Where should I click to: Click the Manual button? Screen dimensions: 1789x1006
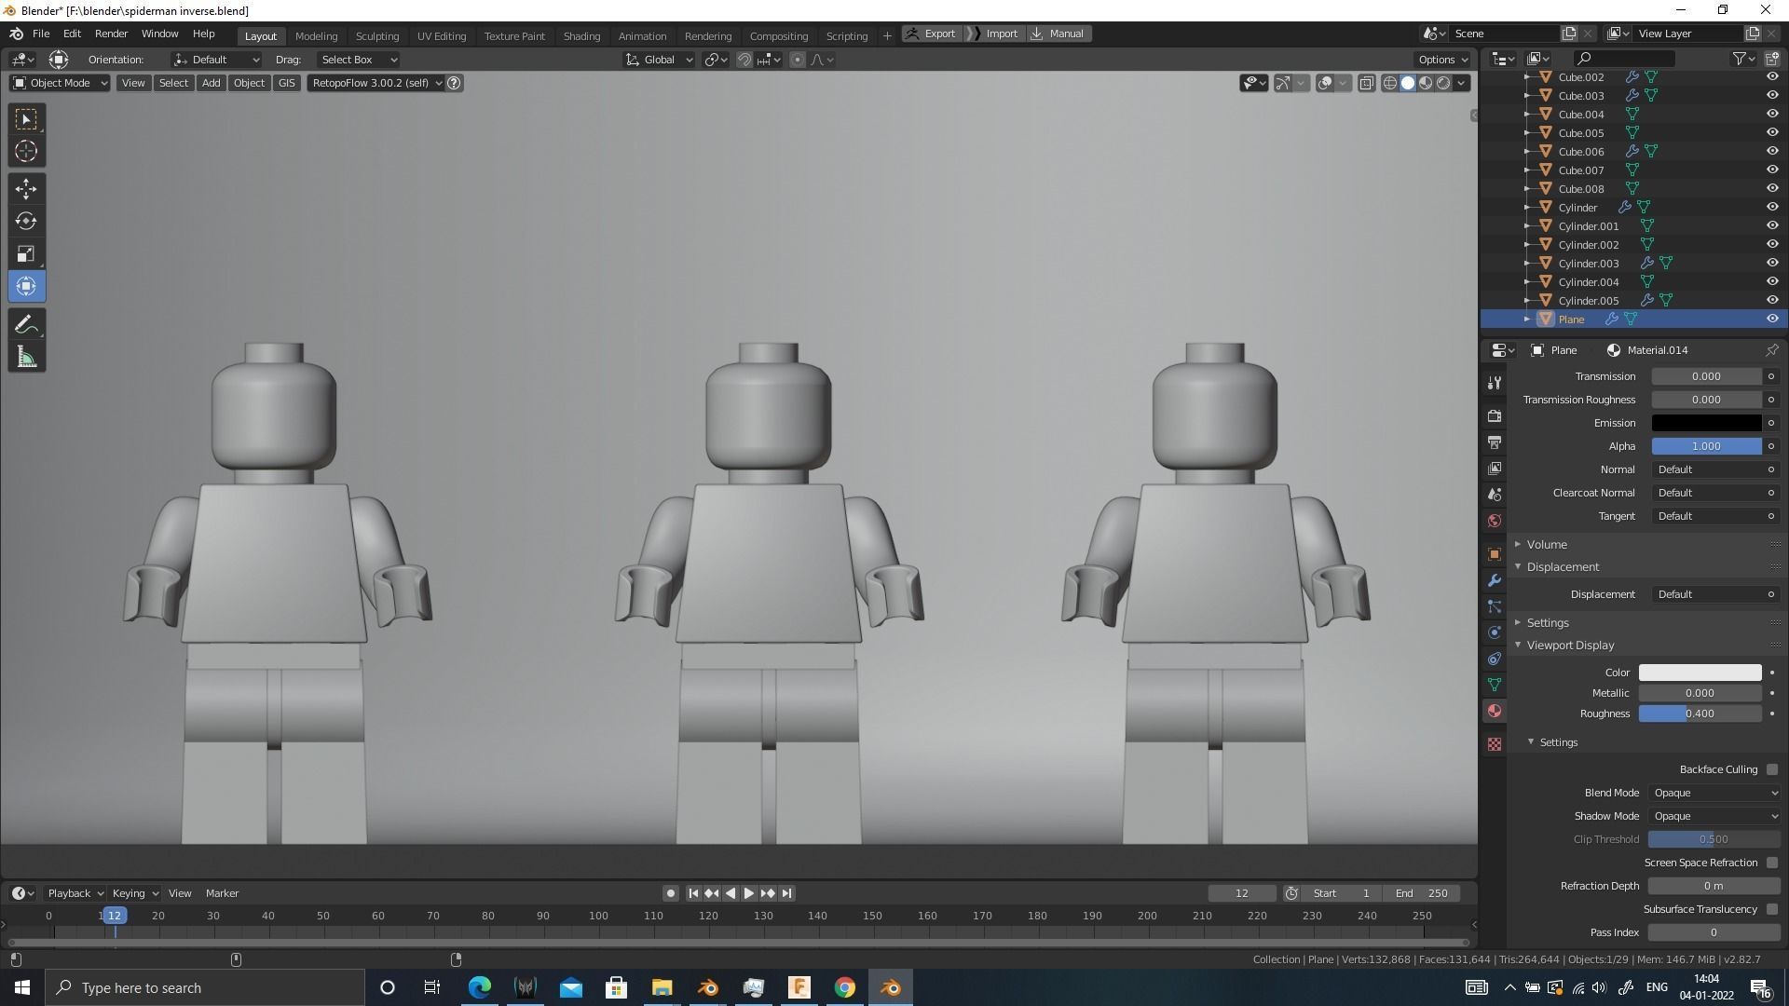(1058, 34)
